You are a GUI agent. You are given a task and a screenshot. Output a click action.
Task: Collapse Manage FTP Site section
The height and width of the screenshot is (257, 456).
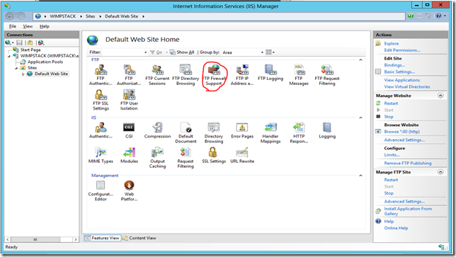pos(440,172)
